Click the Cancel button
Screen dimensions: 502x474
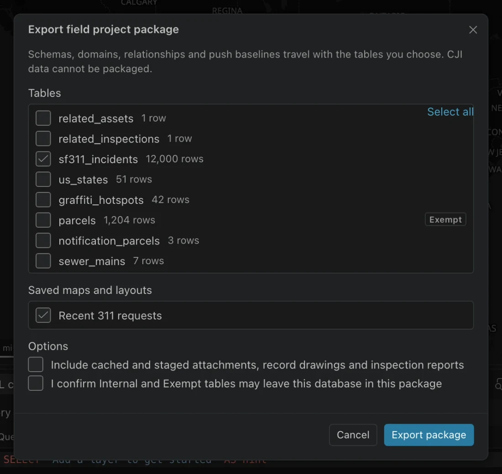tap(353, 435)
